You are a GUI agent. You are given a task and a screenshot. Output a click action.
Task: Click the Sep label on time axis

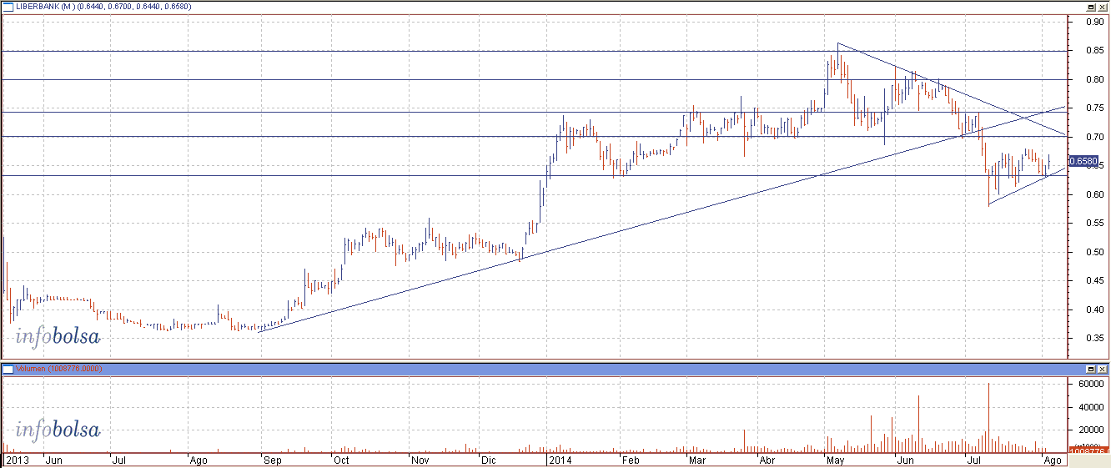[272, 460]
